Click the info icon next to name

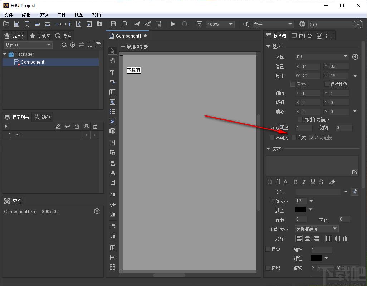(x=355, y=57)
